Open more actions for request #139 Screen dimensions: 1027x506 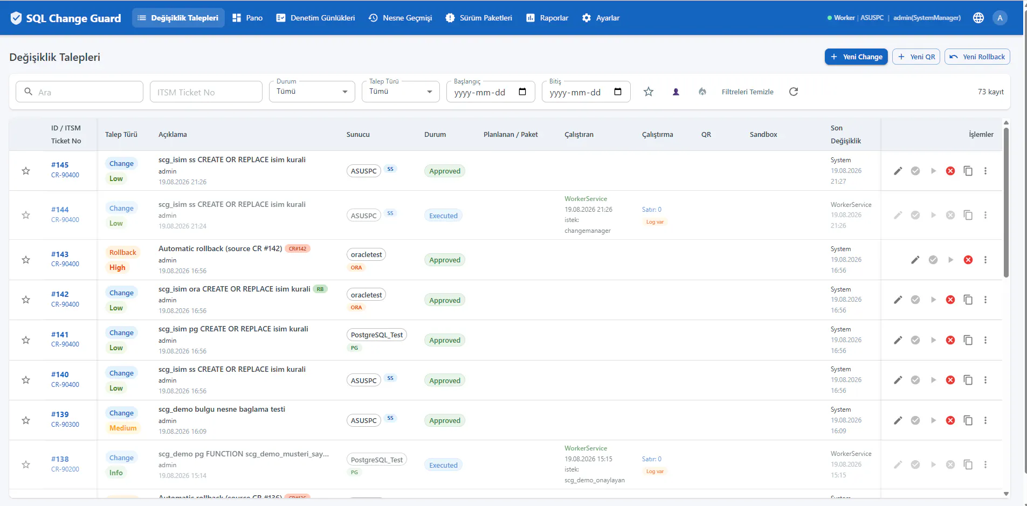985,420
